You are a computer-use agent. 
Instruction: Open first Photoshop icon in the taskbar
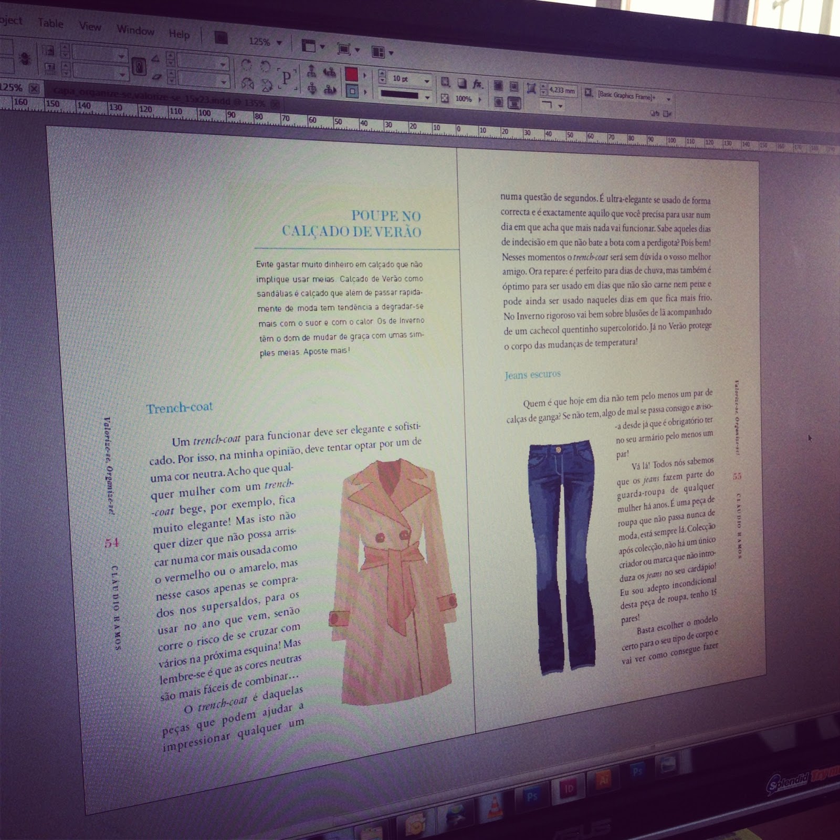(532, 796)
